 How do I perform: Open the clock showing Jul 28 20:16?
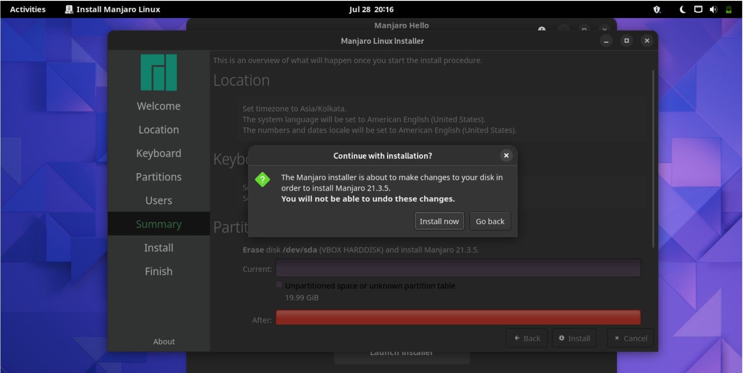coord(371,9)
